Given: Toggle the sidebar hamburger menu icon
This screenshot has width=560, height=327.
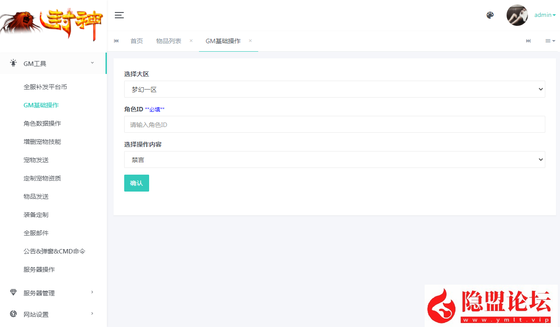Looking at the screenshot, I should (119, 15).
